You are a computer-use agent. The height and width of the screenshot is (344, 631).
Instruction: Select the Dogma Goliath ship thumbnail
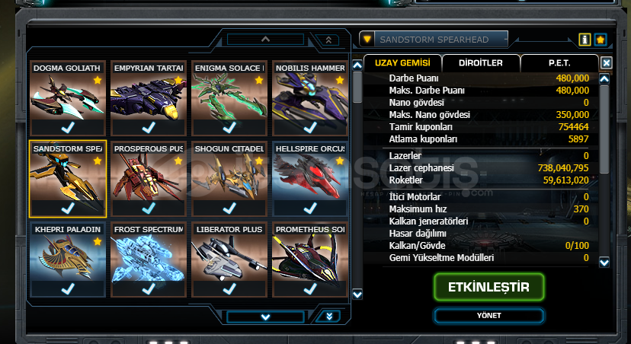(x=68, y=97)
